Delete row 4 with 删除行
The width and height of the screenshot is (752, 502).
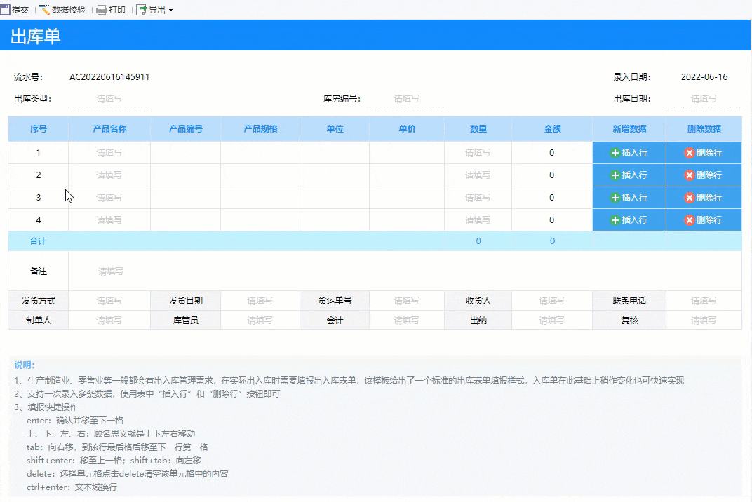[704, 220]
